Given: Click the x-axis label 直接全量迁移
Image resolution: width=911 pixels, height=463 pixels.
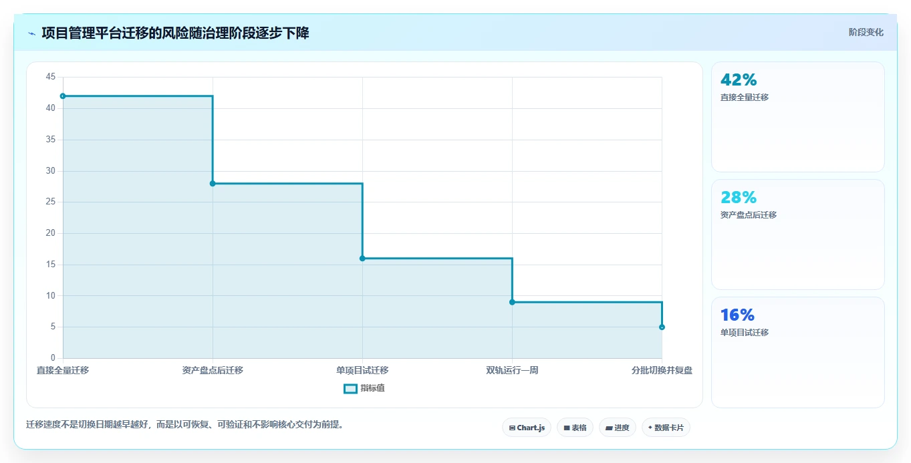Looking at the screenshot, I should [63, 370].
